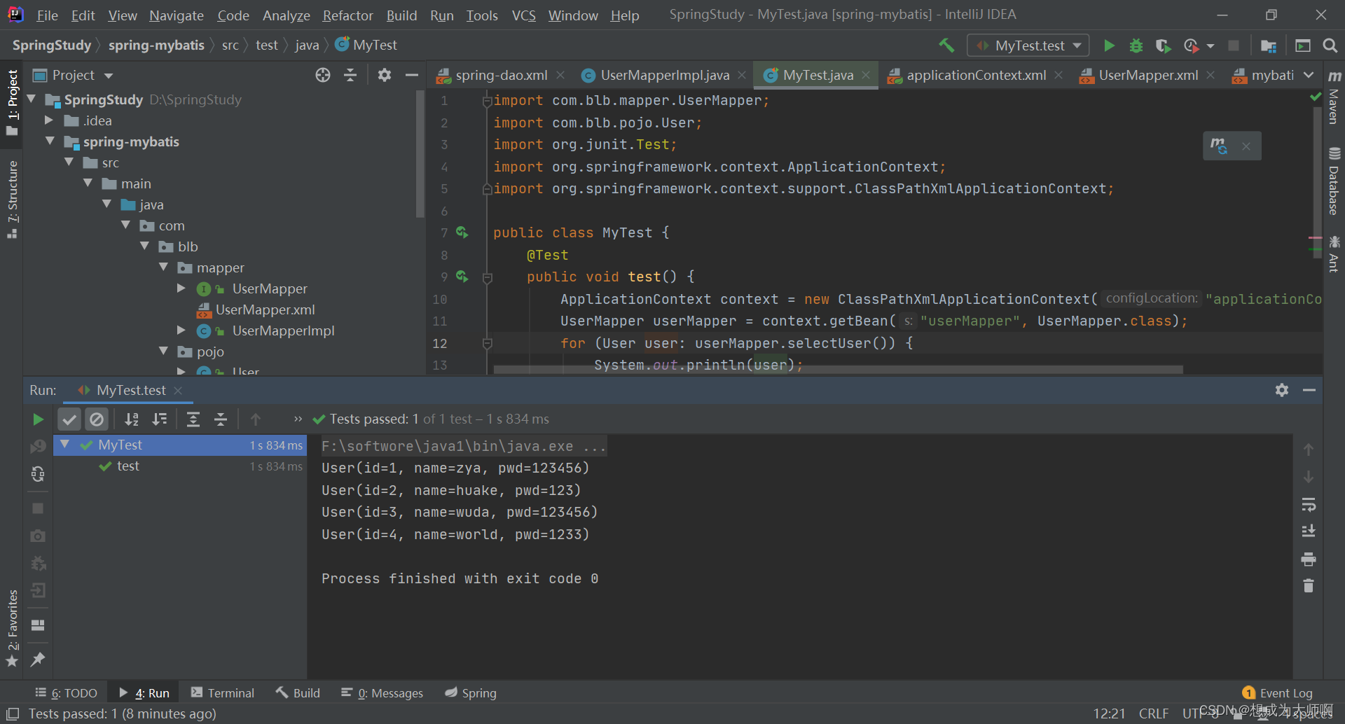Click Scroll to End icon in console

1308,531
